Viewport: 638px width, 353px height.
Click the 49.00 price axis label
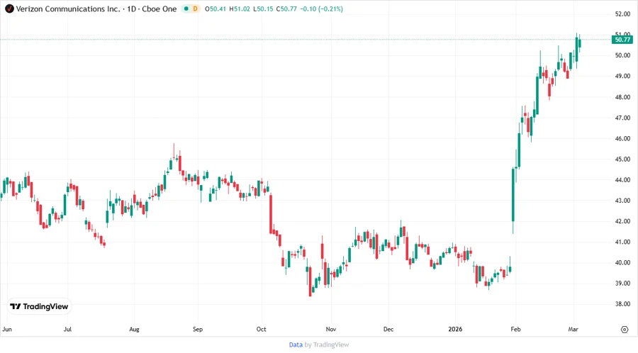[x=622, y=76]
